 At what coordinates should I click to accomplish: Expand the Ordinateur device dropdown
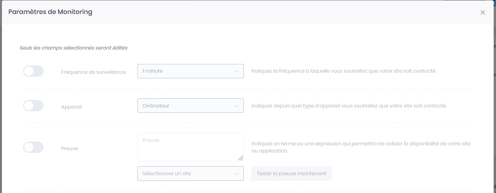point(190,106)
